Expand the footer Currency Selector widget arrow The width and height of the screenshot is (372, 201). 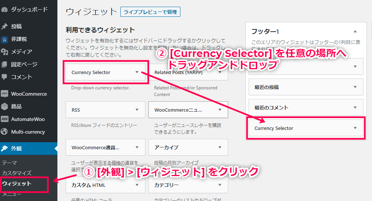[x=355, y=128]
